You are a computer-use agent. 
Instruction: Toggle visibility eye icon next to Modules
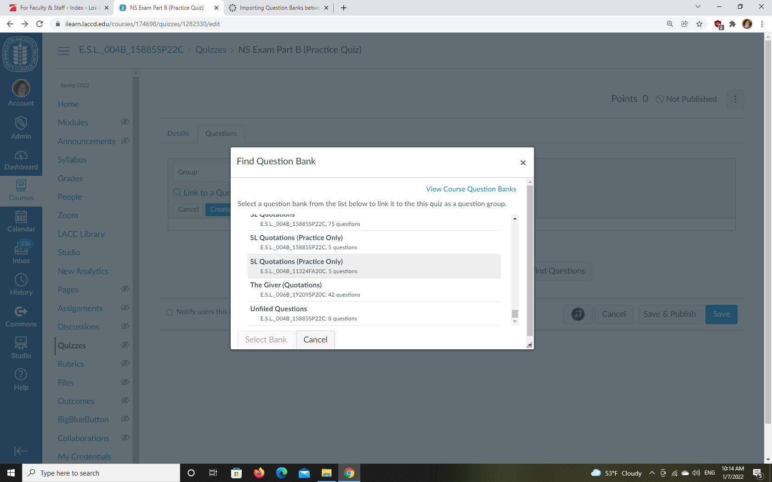(125, 122)
